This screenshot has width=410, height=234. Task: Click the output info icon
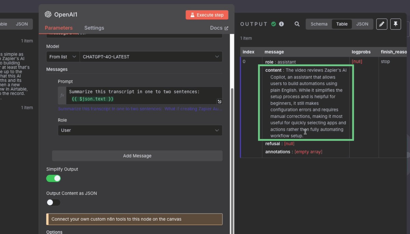[x=282, y=24]
